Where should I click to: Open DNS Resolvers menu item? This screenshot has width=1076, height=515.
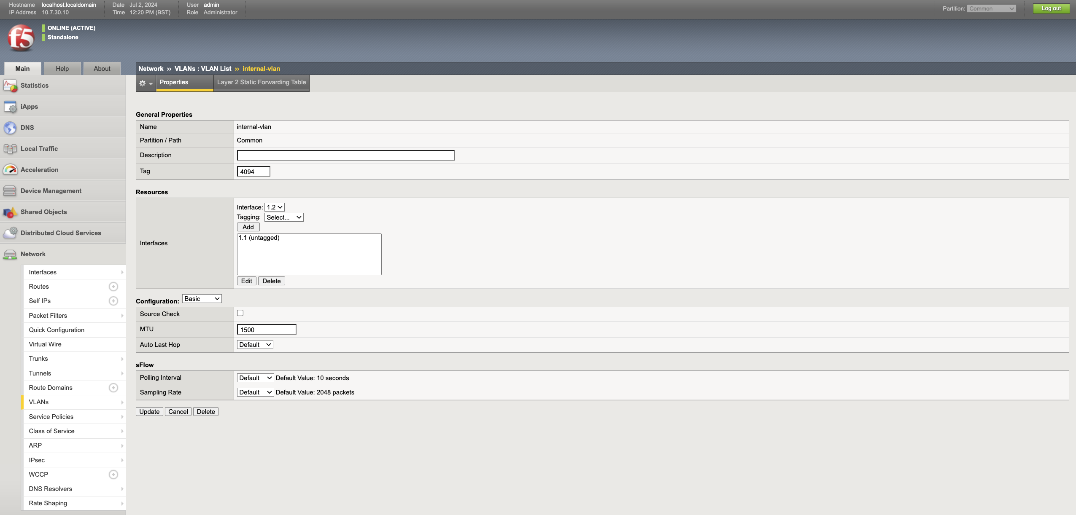click(75, 489)
